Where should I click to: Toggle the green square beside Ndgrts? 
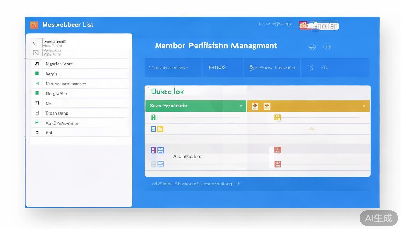37,73
